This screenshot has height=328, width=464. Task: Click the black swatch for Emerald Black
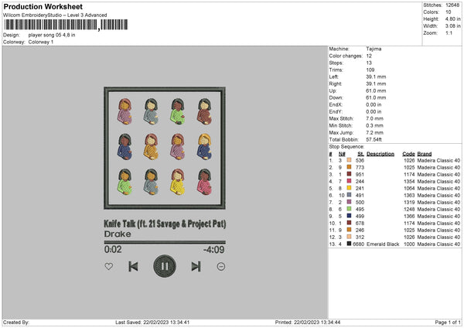(350, 244)
